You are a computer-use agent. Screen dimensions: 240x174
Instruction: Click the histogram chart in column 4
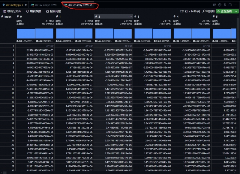tap(191, 33)
